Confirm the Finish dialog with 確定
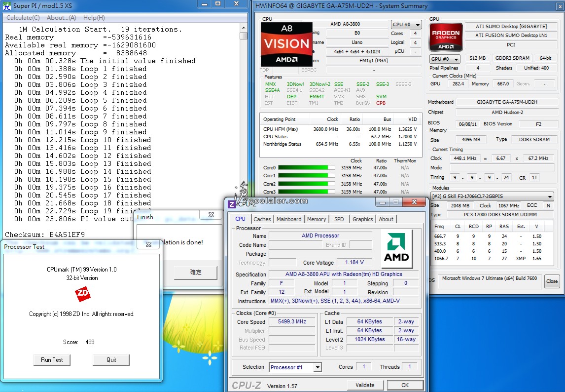Image resolution: width=565 pixels, height=392 pixels. tap(196, 273)
